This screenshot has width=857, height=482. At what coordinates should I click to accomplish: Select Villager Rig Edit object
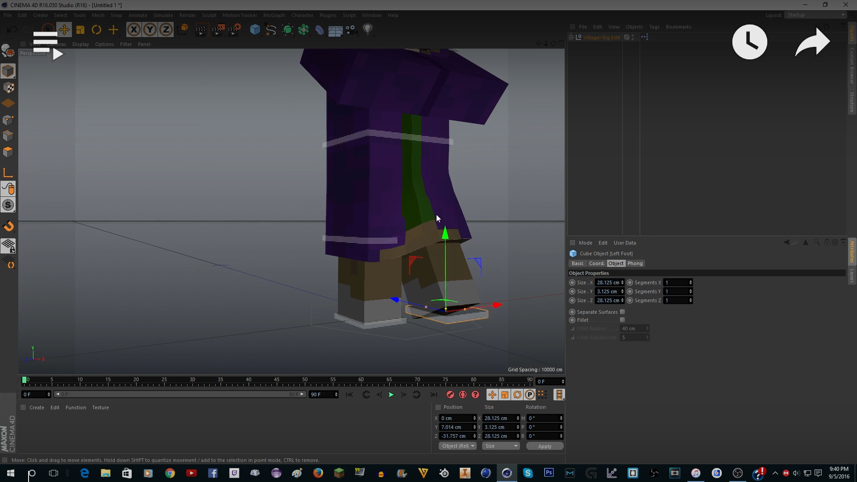pyautogui.click(x=601, y=37)
